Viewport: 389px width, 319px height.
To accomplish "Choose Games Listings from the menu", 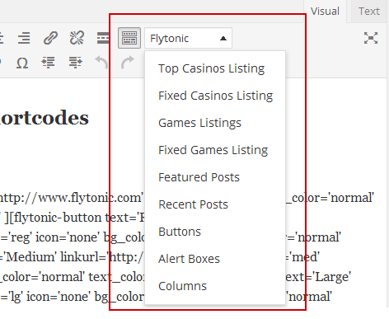I will coord(215,123).
